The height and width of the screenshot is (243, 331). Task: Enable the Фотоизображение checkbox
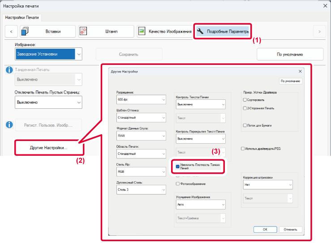coord(178,183)
